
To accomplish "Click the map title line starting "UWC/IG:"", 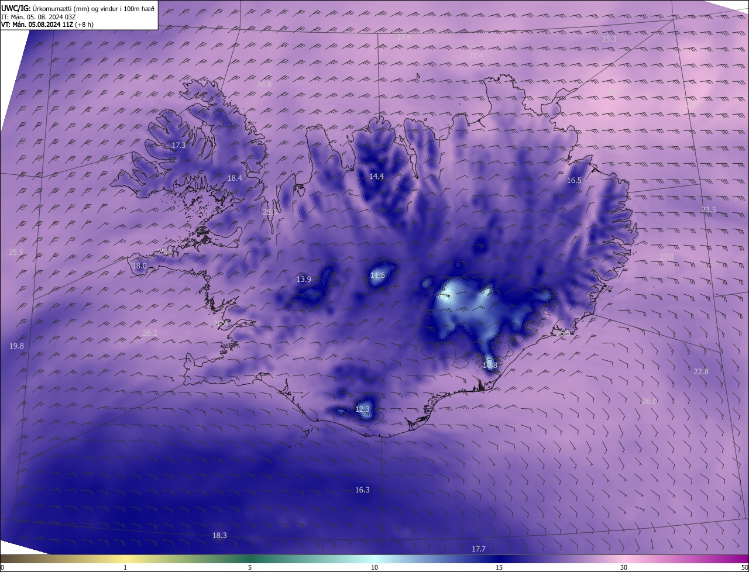I will pos(78,8).
